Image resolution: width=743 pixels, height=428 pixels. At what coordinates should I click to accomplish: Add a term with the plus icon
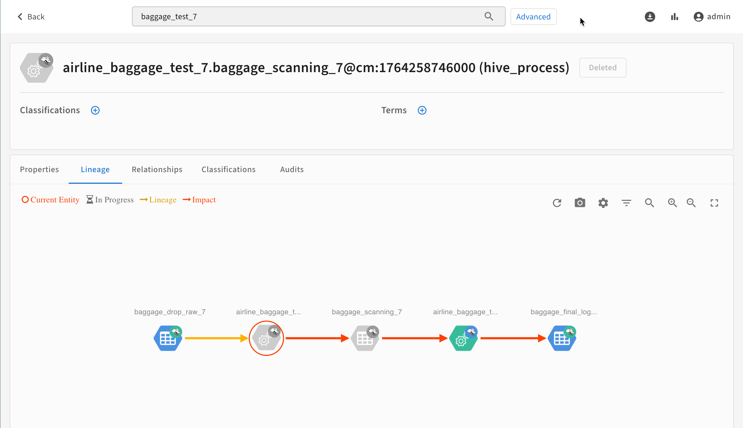pos(422,110)
